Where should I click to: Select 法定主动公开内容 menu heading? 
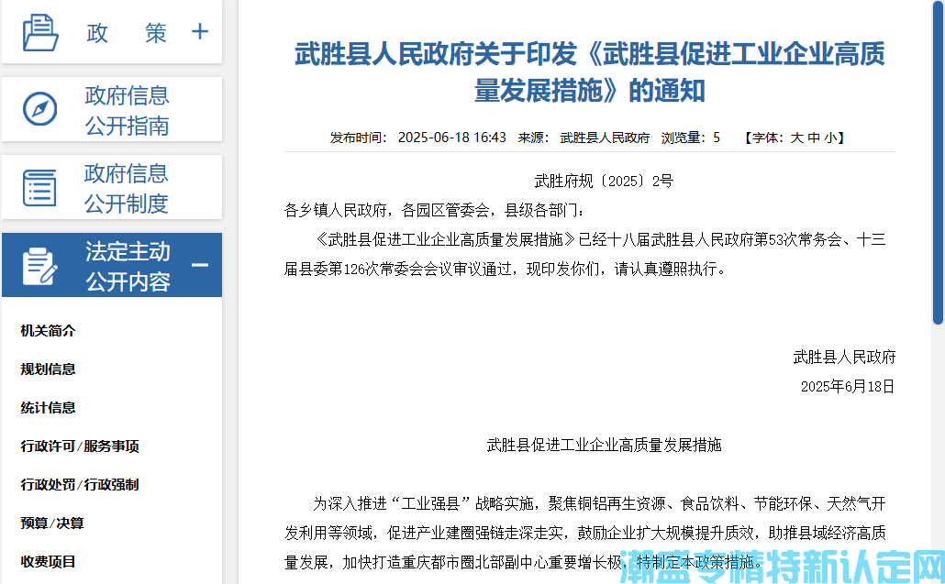click(128, 266)
